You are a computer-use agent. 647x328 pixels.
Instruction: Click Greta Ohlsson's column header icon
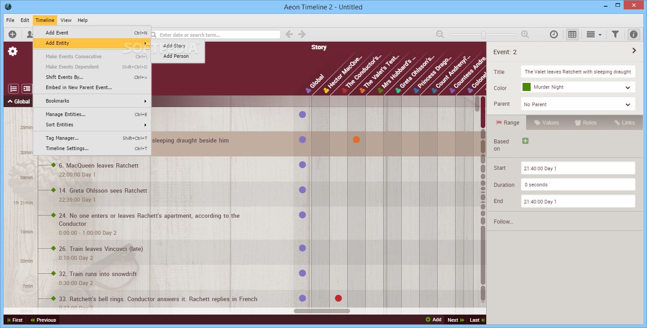click(x=398, y=91)
